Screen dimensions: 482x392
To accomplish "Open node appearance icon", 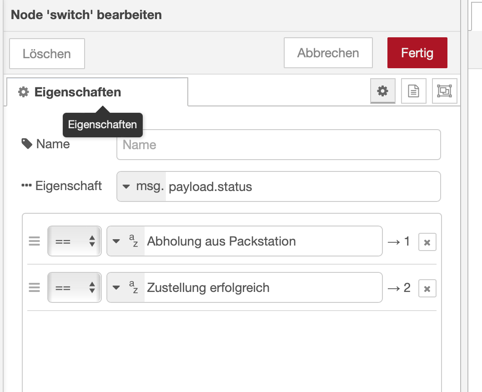I will click(x=444, y=91).
